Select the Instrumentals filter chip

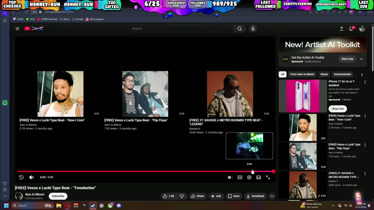pyautogui.click(x=342, y=74)
